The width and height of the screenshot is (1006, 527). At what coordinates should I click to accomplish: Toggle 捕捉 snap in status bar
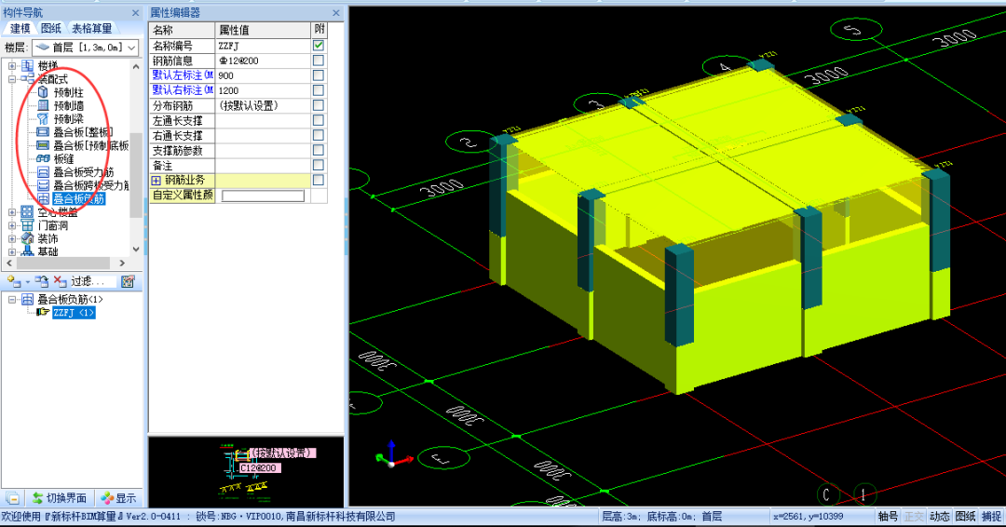point(991,516)
